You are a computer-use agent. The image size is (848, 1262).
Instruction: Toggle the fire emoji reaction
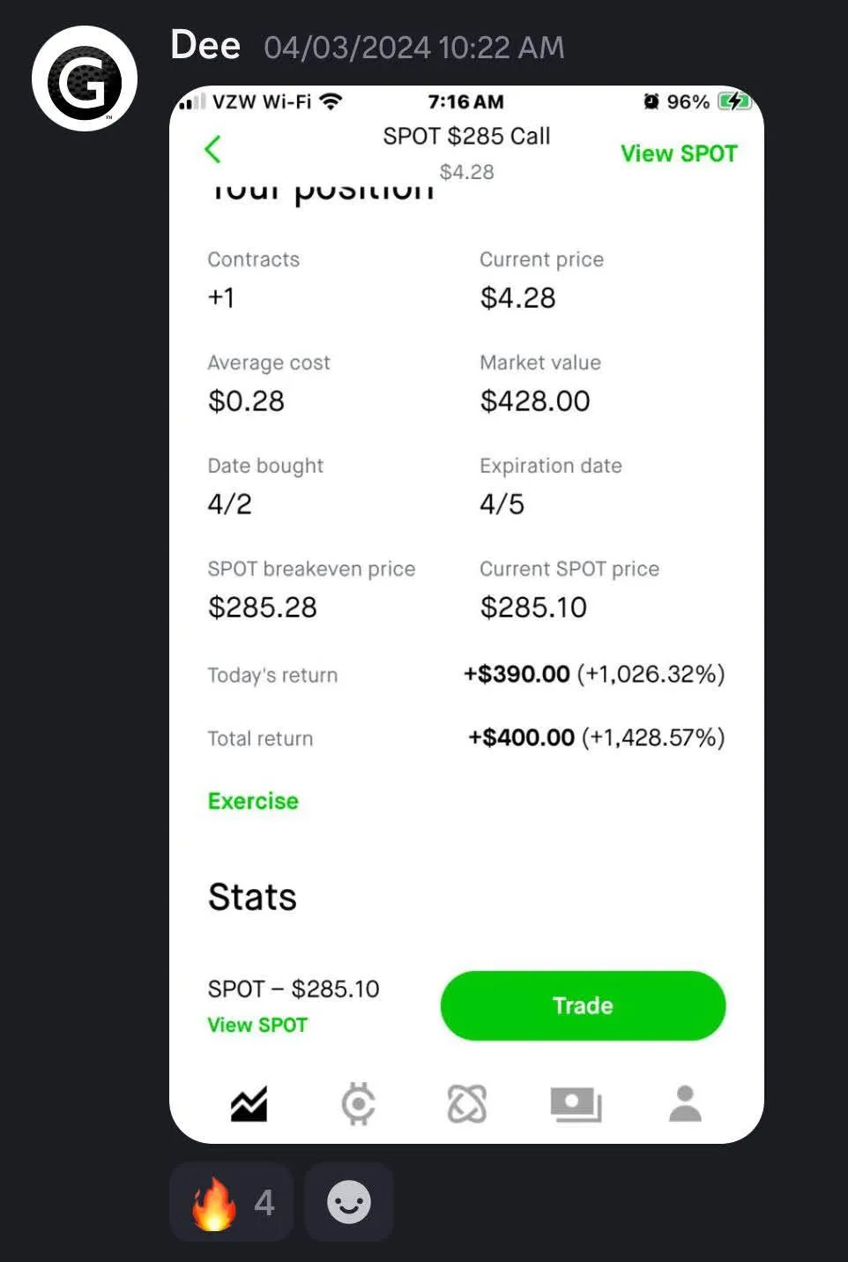(232, 1202)
